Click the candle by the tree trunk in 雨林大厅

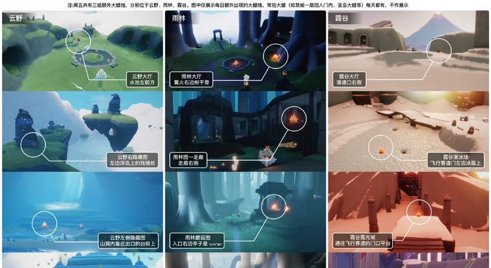coord(275,56)
